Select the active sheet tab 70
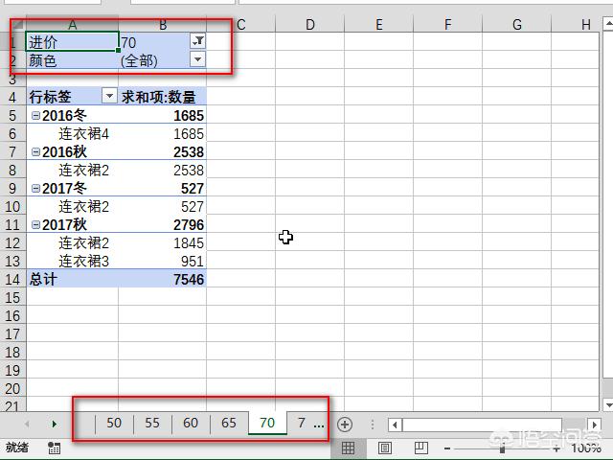This screenshot has width=613, height=460. point(267,423)
